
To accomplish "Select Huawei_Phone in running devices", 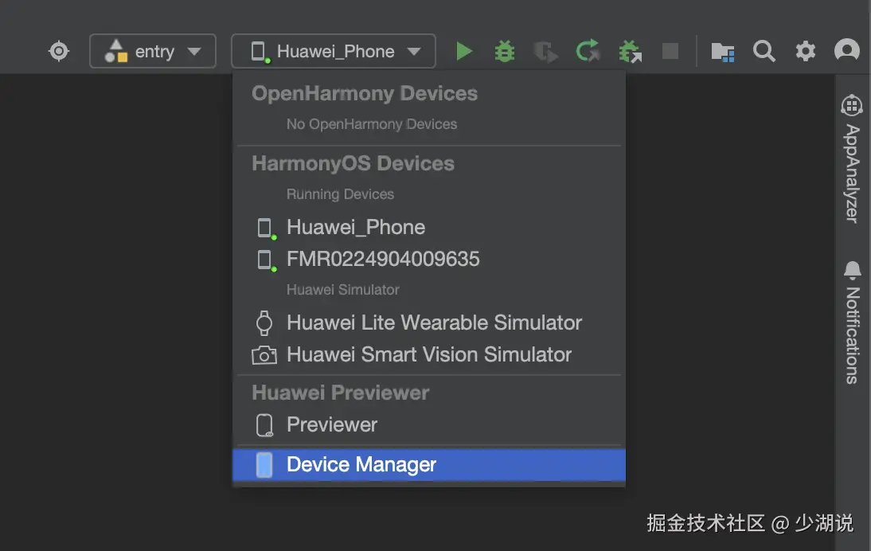I will [x=429, y=227].
